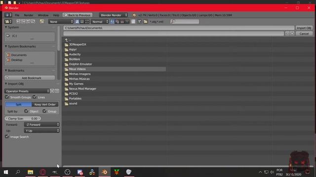Open Forward axis -Z Forward dropdown
316x177 pixels.
[41, 124]
